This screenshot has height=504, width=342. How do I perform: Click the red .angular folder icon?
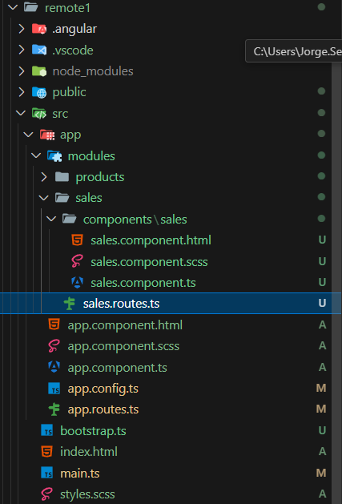[39, 29]
